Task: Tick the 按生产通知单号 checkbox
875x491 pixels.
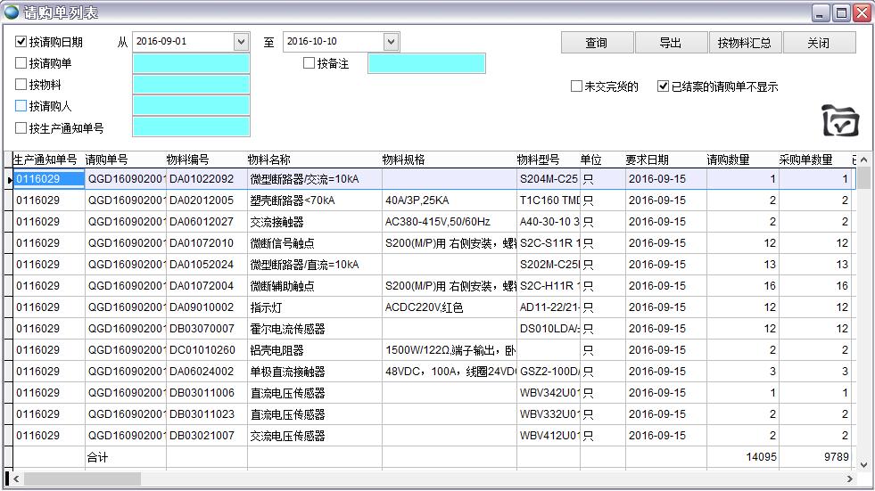Action: pyautogui.click(x=21, y=127)
